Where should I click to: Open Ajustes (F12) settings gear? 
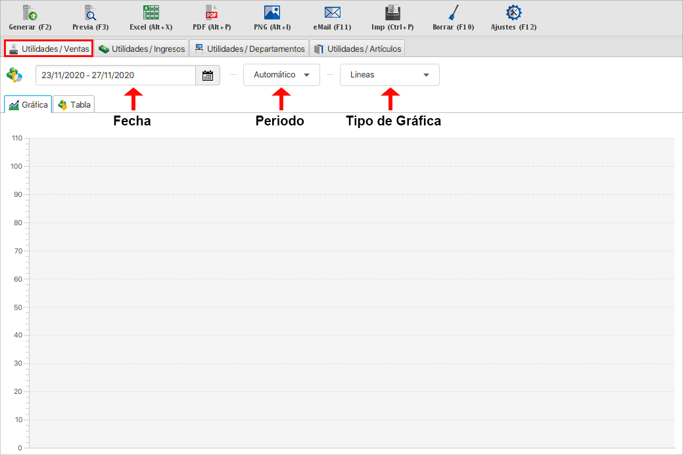513,12
